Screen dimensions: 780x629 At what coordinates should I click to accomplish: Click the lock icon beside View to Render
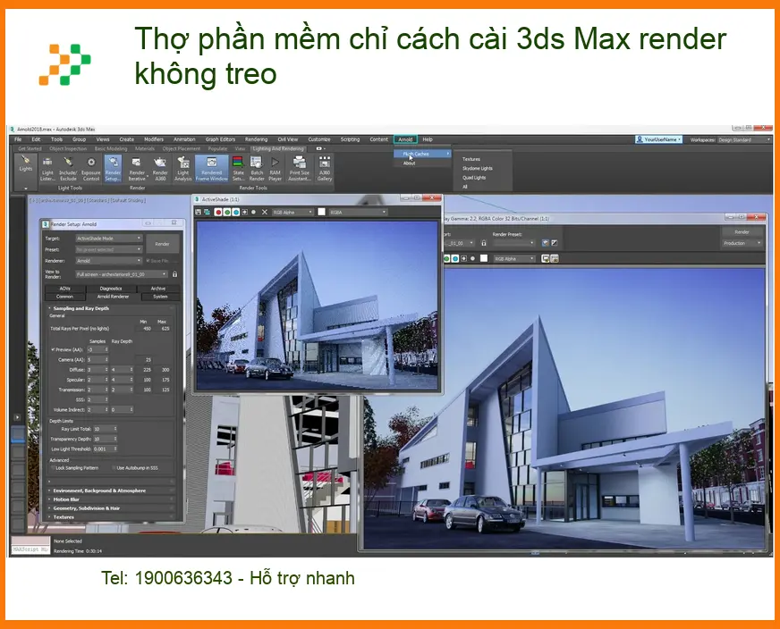click(x=174, y=274)
